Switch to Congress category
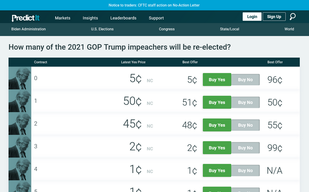 167,29
